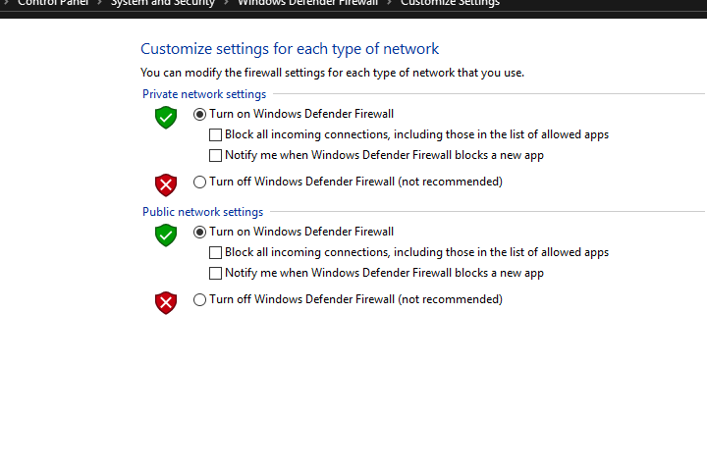
Task: Click the red shield icon under Private network settings
Action: [x=166, y=184]
